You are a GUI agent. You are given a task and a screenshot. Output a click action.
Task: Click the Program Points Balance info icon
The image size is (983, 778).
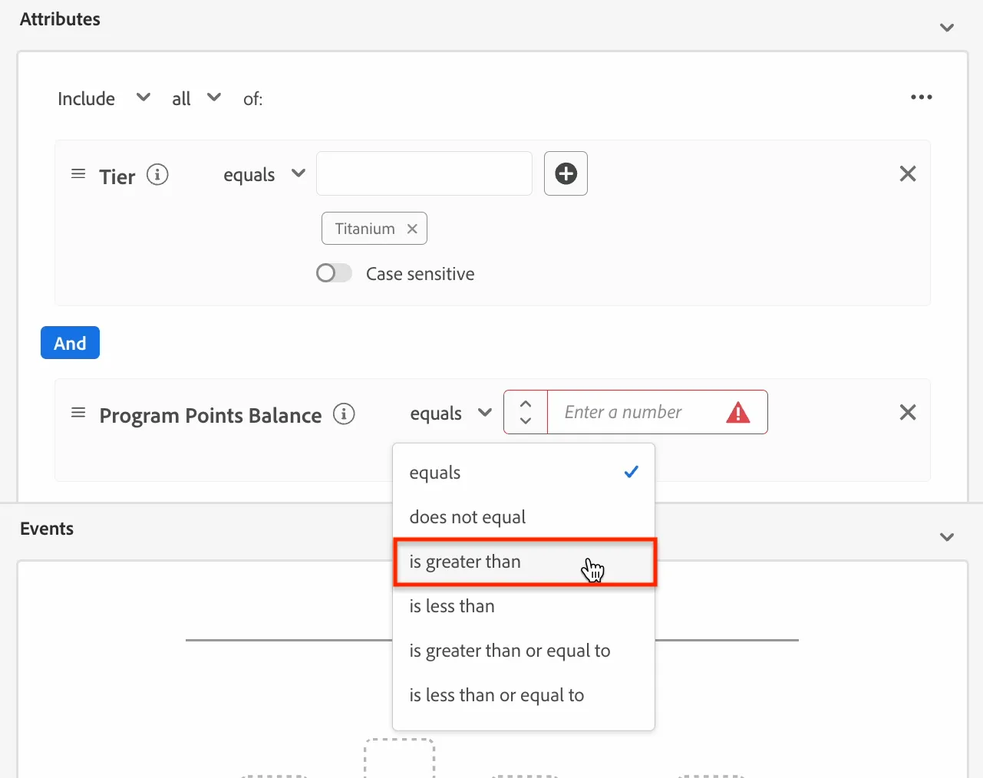(344, 414)
